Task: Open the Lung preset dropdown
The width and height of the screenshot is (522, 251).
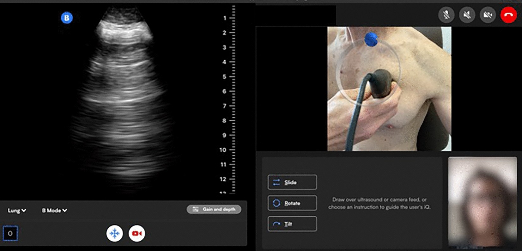Action: [17, 210]
